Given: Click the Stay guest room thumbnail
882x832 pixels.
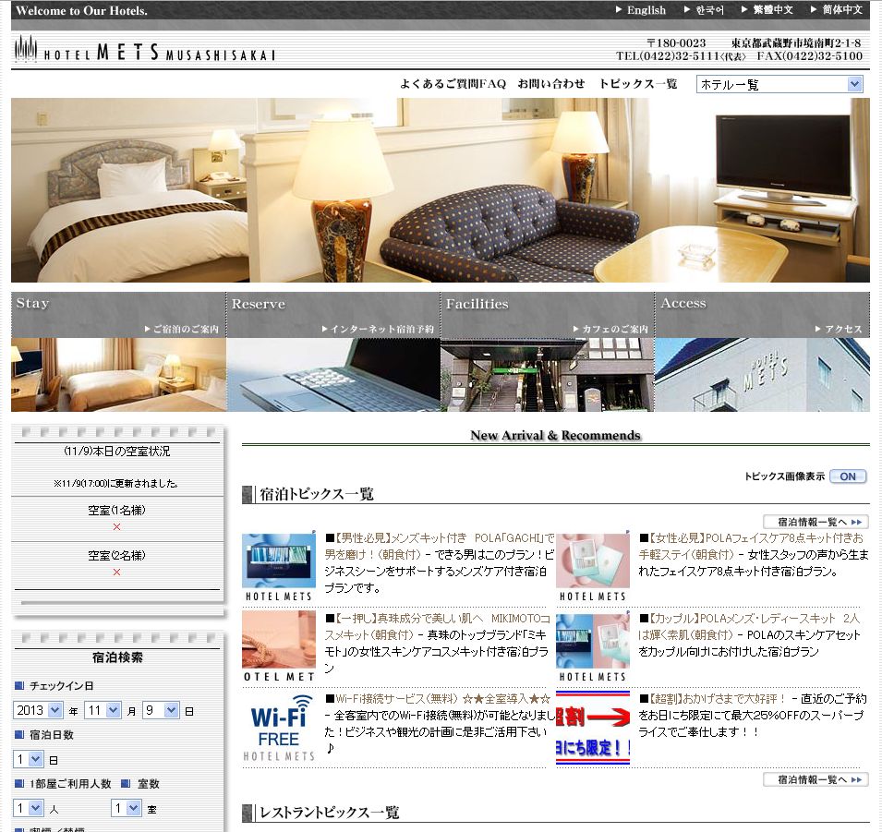Looking at the screenshot, I should (x=118, y=375).
